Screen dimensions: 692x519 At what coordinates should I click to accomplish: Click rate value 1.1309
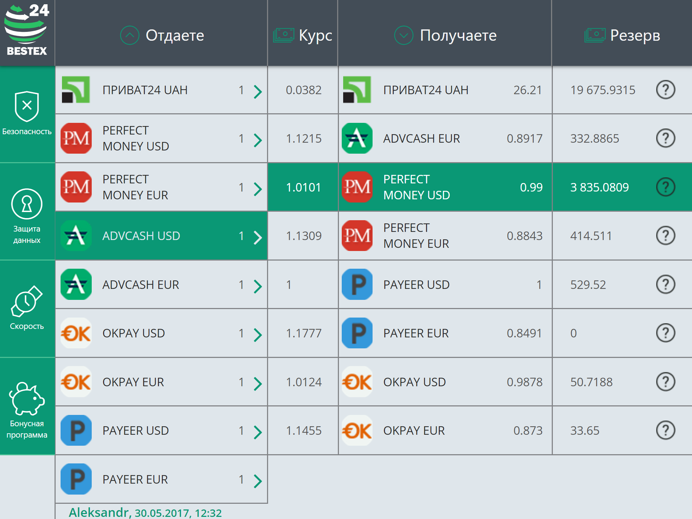[304, 236]
